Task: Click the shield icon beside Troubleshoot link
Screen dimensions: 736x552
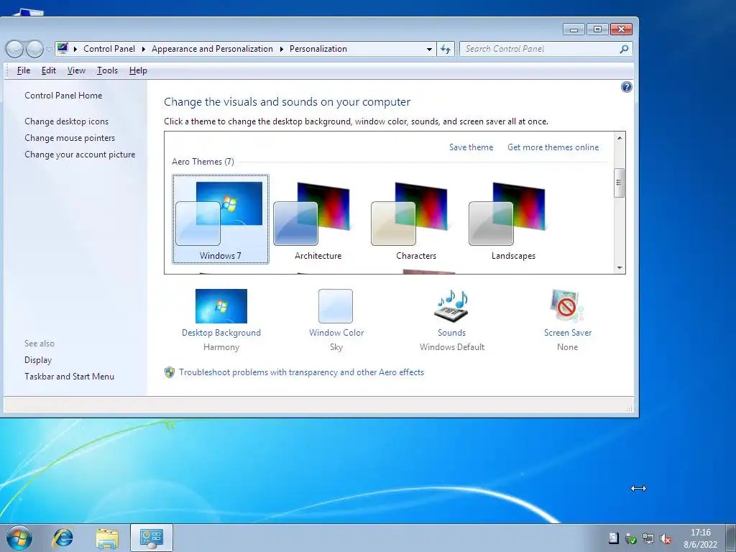Action: pyautogui.click(x=170, y=372)
